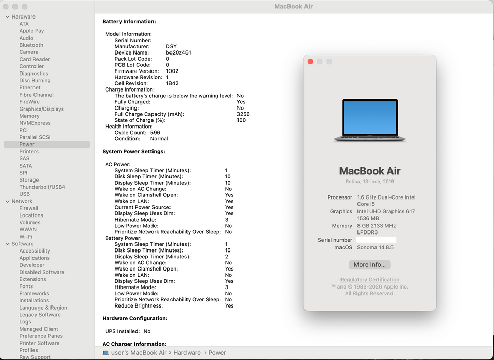This screenshot has height=360, width=494.
Task: Select Audio in the sidebar
Action: (26, 38)
